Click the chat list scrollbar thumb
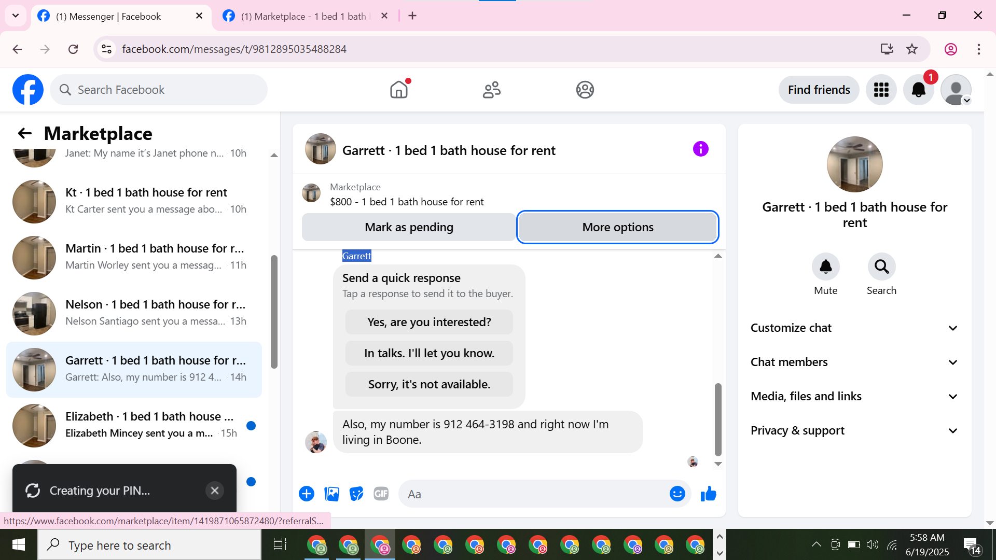Viewport: 996px width, 560px height. [274, 312]
